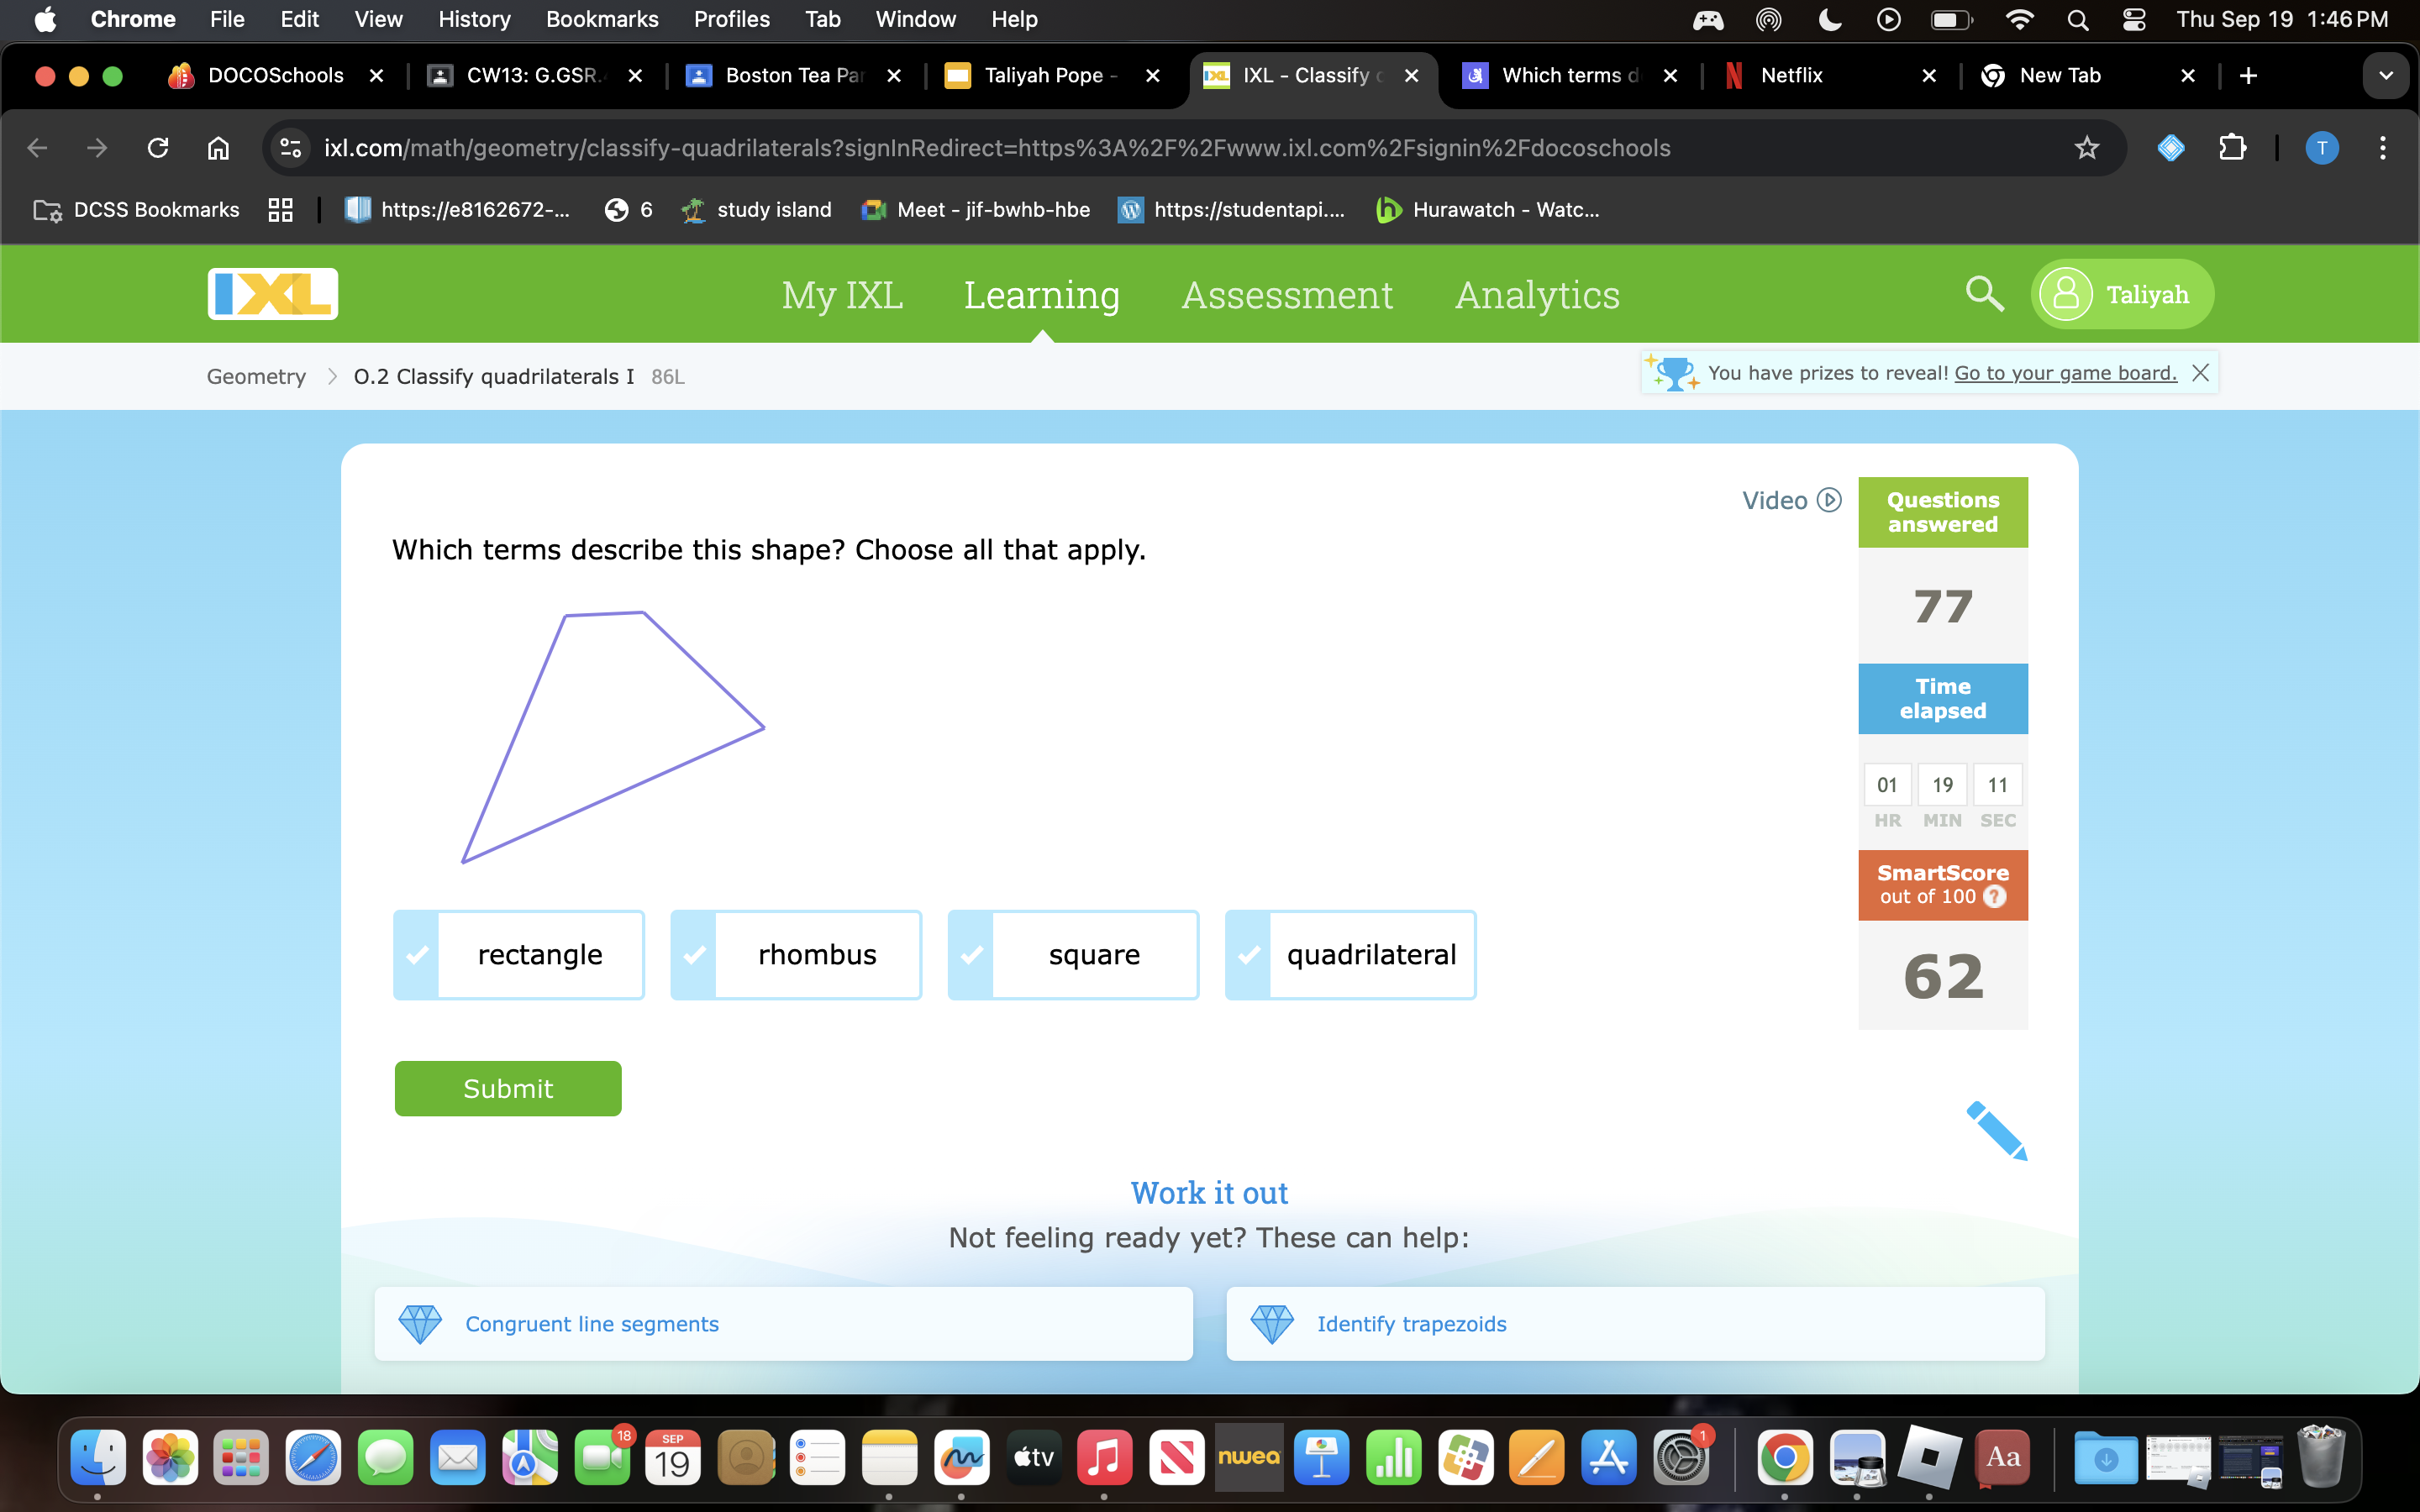Click the Identify trapezoids help link
Screen dimensions: 2420x1512
point(1409,1322)
